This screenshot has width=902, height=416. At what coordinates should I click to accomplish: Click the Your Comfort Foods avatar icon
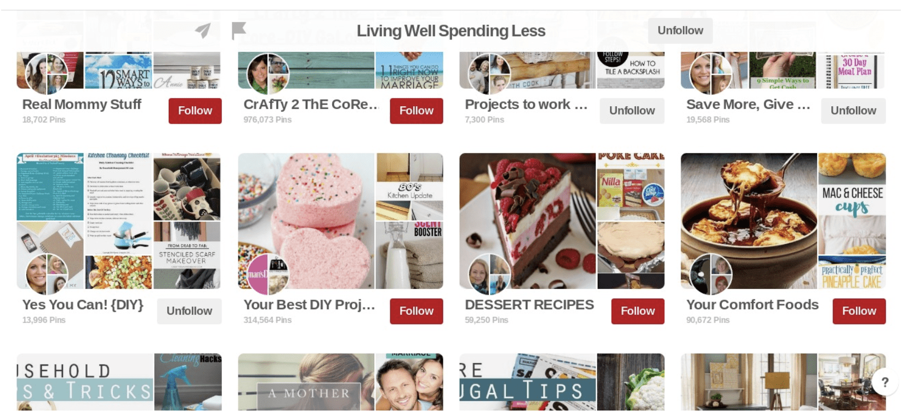click(x=711, y=274)
